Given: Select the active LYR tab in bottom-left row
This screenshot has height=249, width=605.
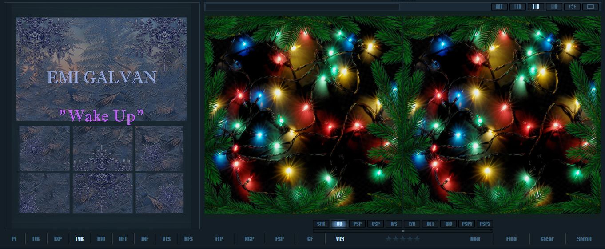Looking at the screenshot, I should pyautogui.click(x=80, y=239).
